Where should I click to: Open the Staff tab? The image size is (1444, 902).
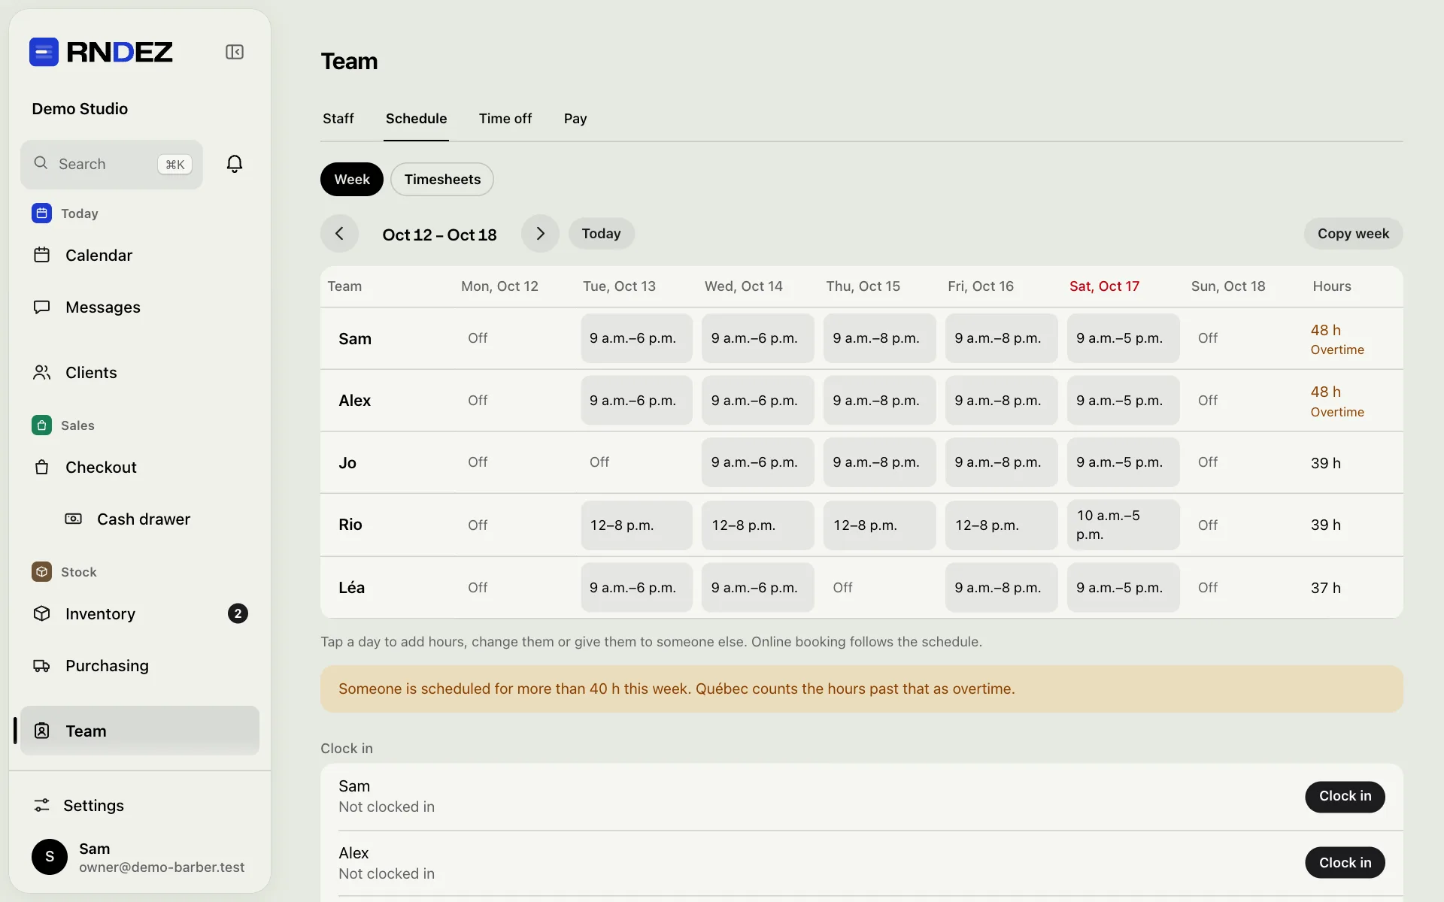338,119
